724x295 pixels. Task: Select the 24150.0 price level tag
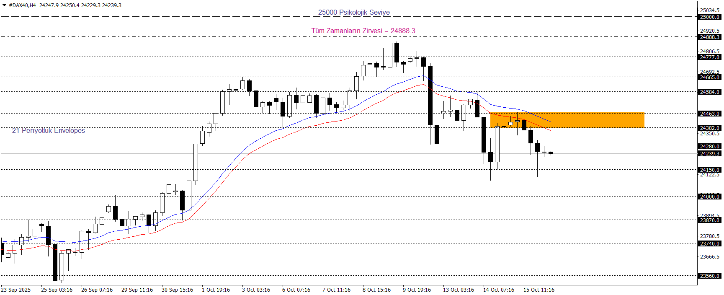coord(710,170)
